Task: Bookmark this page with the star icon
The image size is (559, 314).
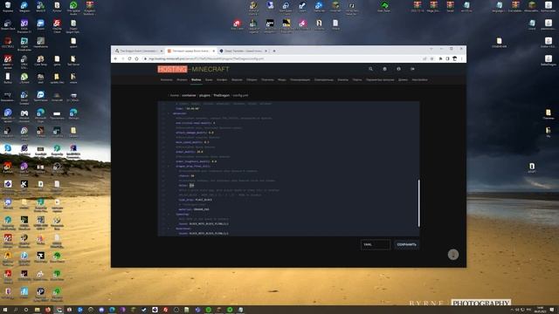Action: [431, 58]
